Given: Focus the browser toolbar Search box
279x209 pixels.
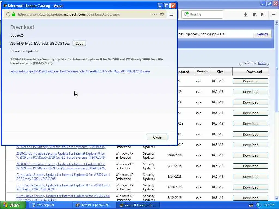Looking at the screenshot, I should [202, 14].
